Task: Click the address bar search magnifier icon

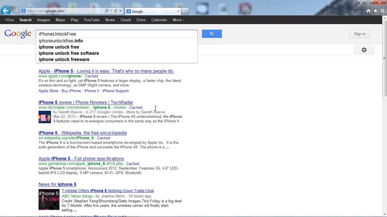Action: 106,11
